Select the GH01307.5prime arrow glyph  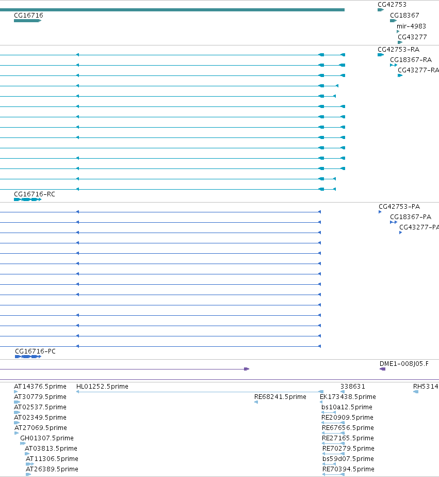pos(23,443)
